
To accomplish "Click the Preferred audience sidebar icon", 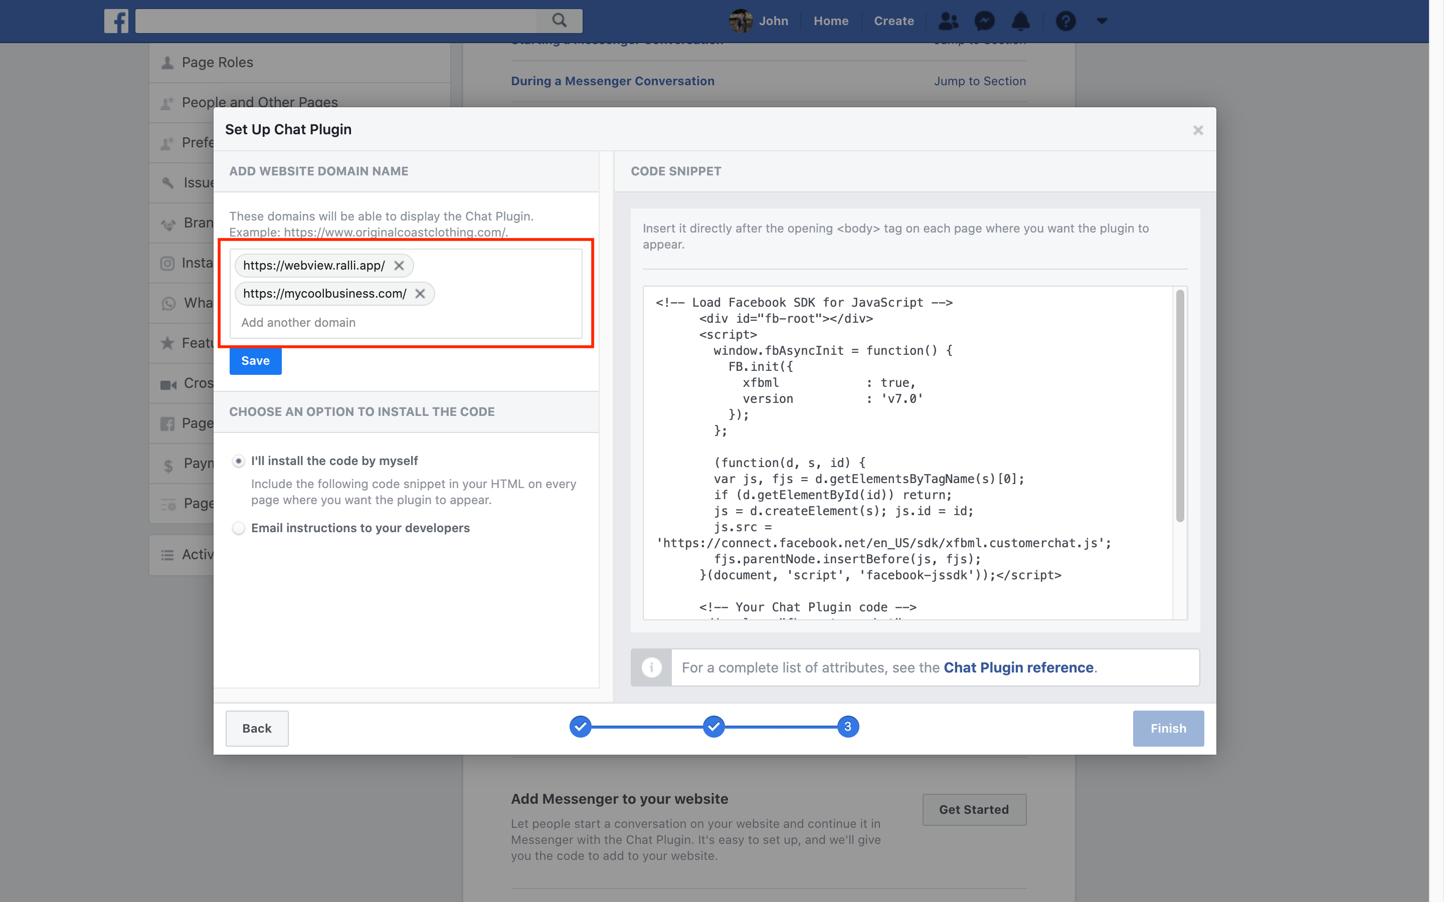I will 167,143.
